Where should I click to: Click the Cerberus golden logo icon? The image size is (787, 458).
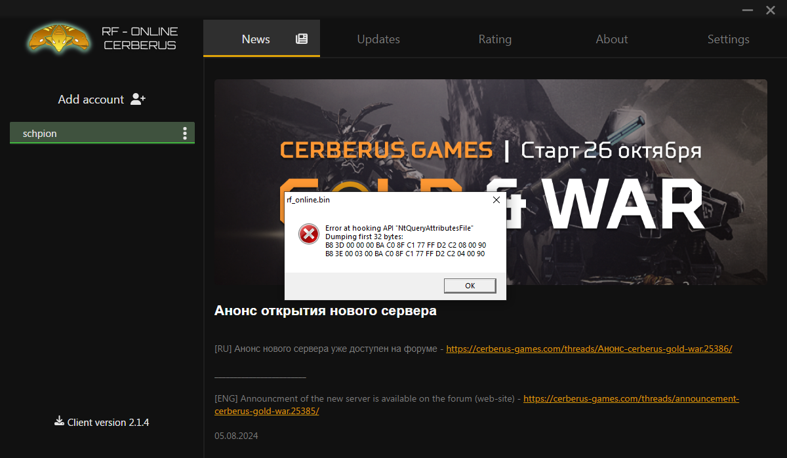(x=58, y=38)
